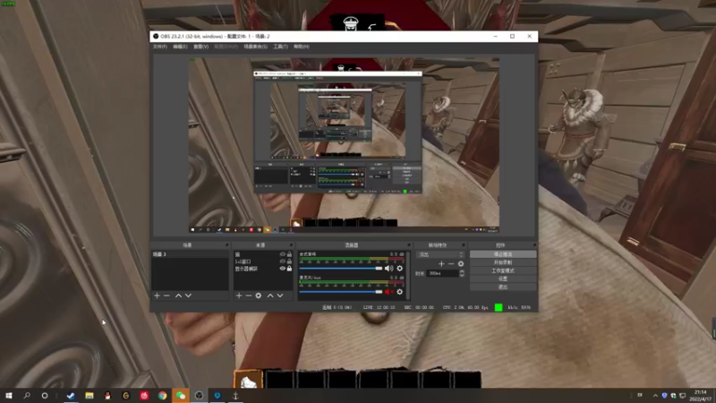Open WeChat from the taskbar
The image size is (716, 403).
point(181,395)
